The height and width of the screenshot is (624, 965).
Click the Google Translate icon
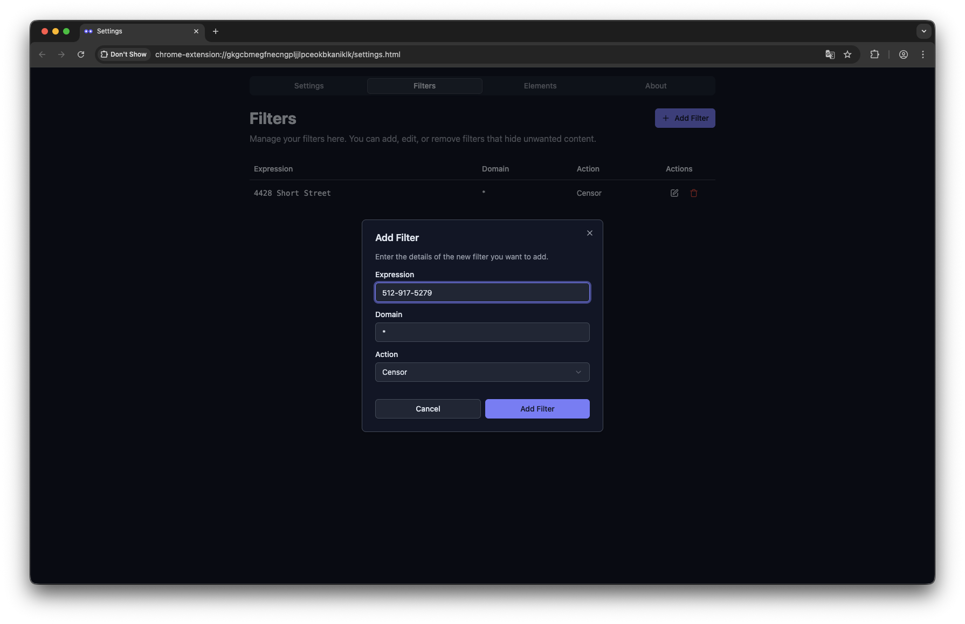(x=830, y=54)
